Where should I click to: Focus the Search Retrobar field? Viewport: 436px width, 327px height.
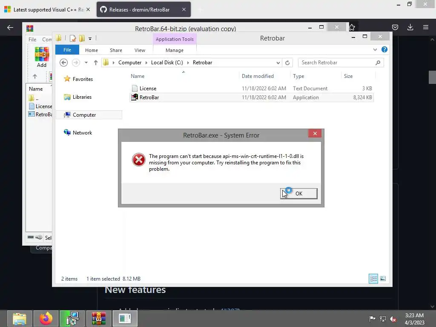(337, 63)
